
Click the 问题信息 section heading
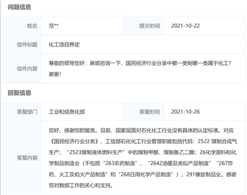click(x=19, y=7)
